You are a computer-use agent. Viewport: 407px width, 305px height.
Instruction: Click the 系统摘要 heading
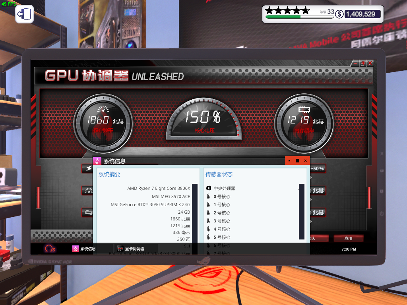tap(109, 174)
